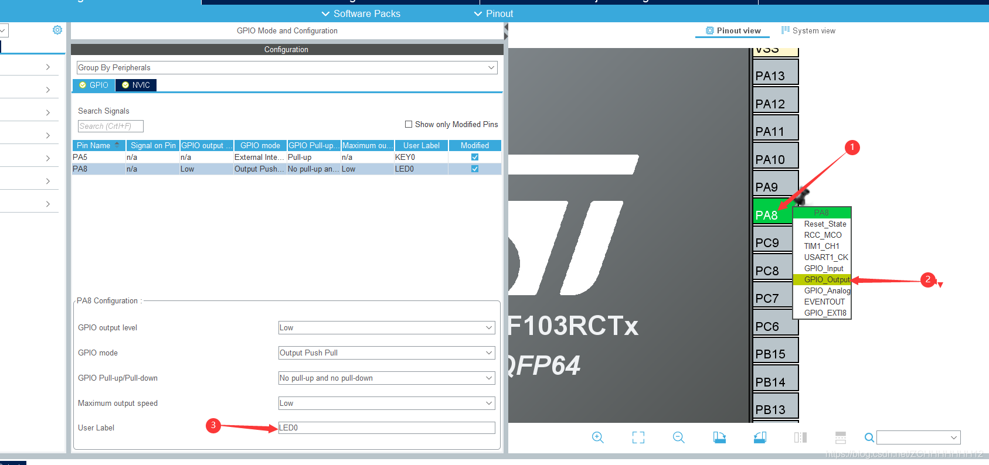Screen dimensions: 989x465
Task: Switch to Pinout view
Action: click(733, 30)
